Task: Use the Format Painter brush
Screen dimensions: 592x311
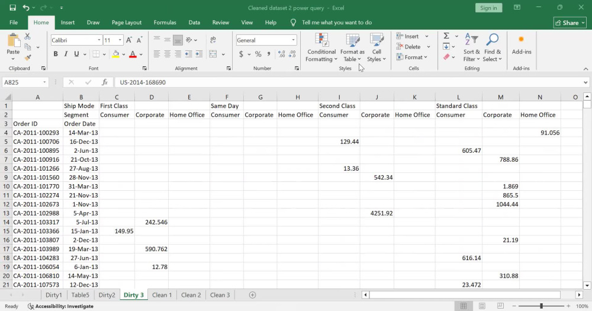Action: click(x=27, y=57)
